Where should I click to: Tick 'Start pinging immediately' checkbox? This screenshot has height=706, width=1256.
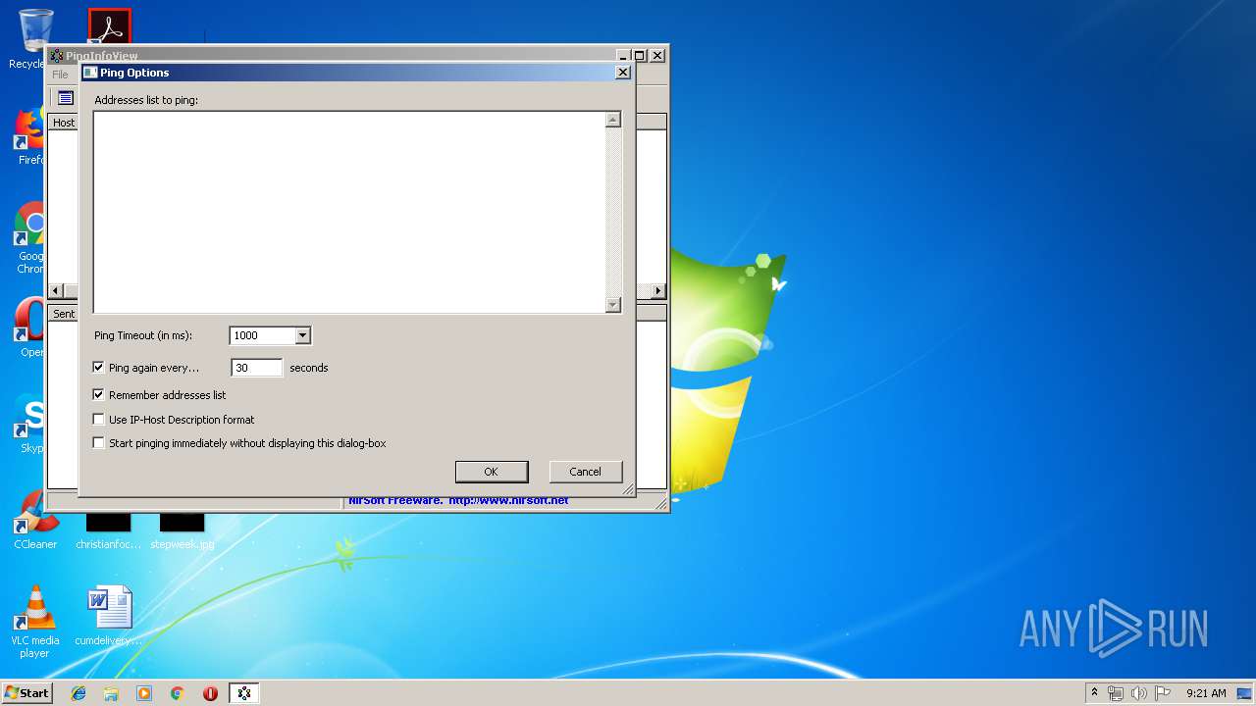(x=98, y=443)
